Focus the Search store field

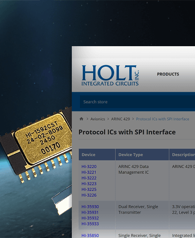[x=137, y=102]
